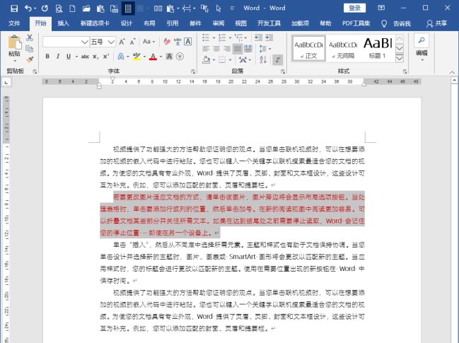Apply character border to text
459x343 pixels.
click(x=188, y=42)
